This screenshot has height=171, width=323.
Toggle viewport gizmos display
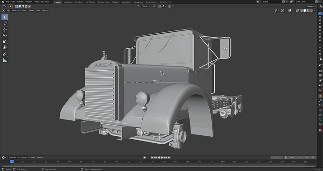[282, 10]
